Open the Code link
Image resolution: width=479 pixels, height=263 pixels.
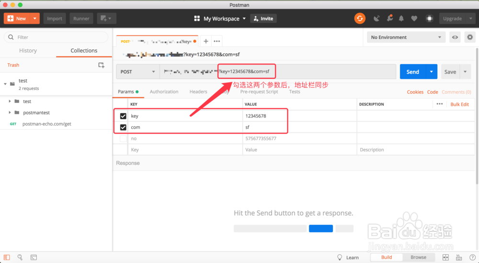[433, 92]
